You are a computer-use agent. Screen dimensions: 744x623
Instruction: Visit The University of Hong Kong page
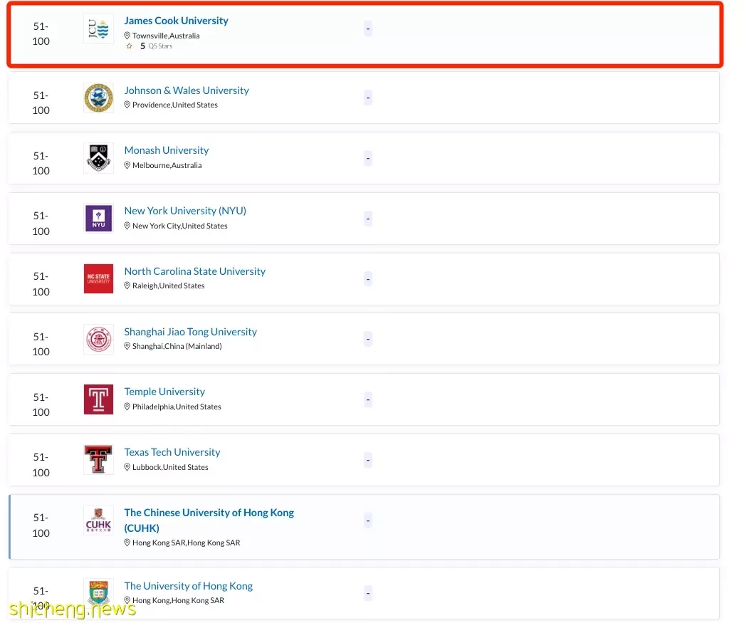(x=189, y=586)
